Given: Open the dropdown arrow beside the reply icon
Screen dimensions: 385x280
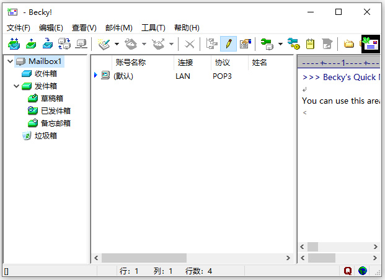Looking at the screenshot, I should coord(144,44).
